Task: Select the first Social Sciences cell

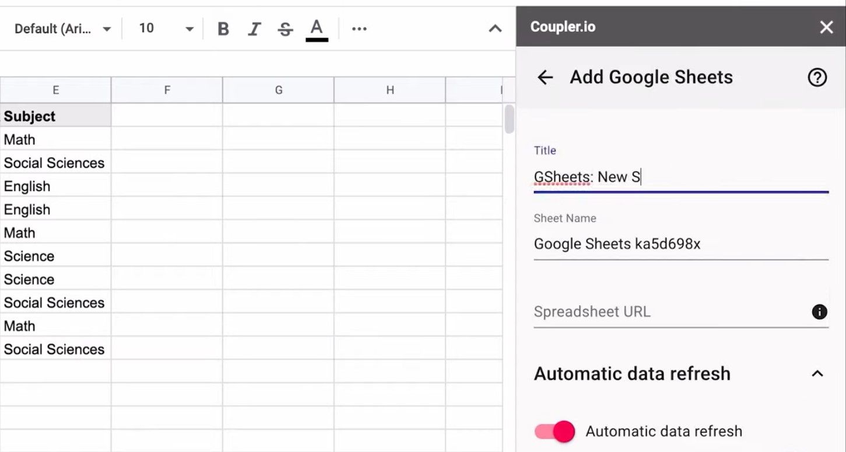Action: pyautogui.click(x=55, y=163)
